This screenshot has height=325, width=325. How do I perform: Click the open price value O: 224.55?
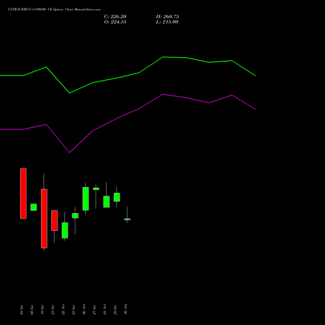[x=115, y=21]
